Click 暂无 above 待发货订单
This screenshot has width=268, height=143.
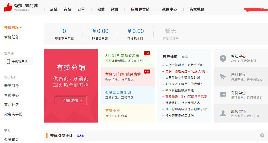pyautogui.click(x=171, y=31)
